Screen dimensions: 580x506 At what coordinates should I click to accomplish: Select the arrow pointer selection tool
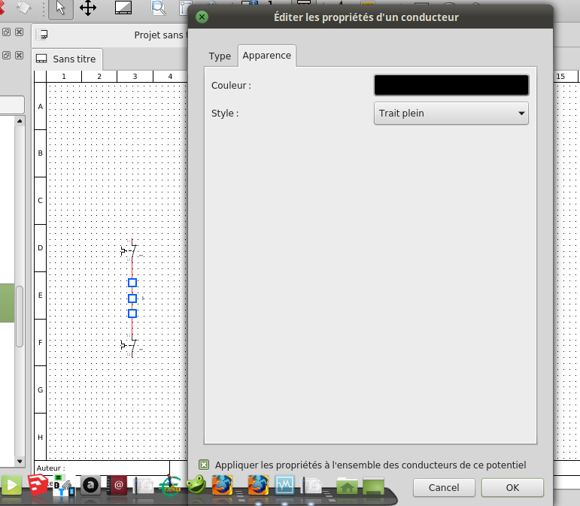(x=61, y=8)
